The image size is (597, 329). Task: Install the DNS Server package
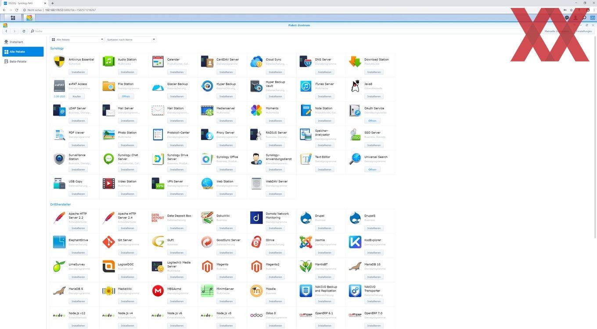point(324,72)
